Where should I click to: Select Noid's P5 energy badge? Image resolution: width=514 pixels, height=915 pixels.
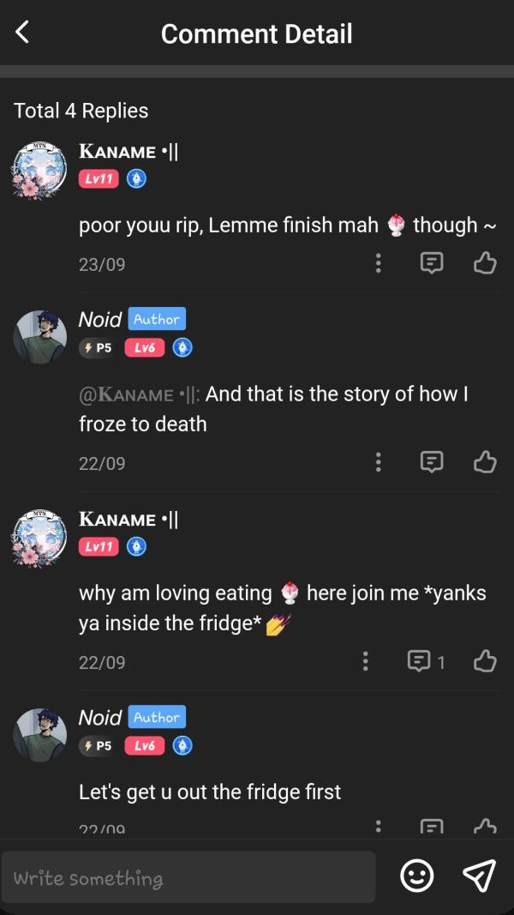pyautogui.click(x=96, y=347)
